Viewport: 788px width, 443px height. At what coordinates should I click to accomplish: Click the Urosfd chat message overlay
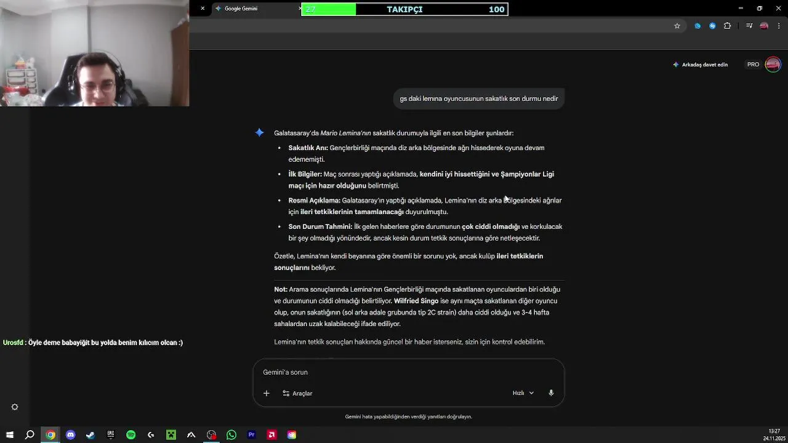coord(93,343)
